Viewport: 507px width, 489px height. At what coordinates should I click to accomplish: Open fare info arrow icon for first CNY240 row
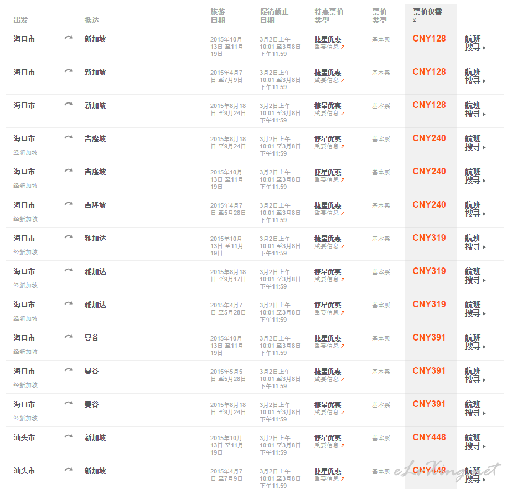pos(343,147)
